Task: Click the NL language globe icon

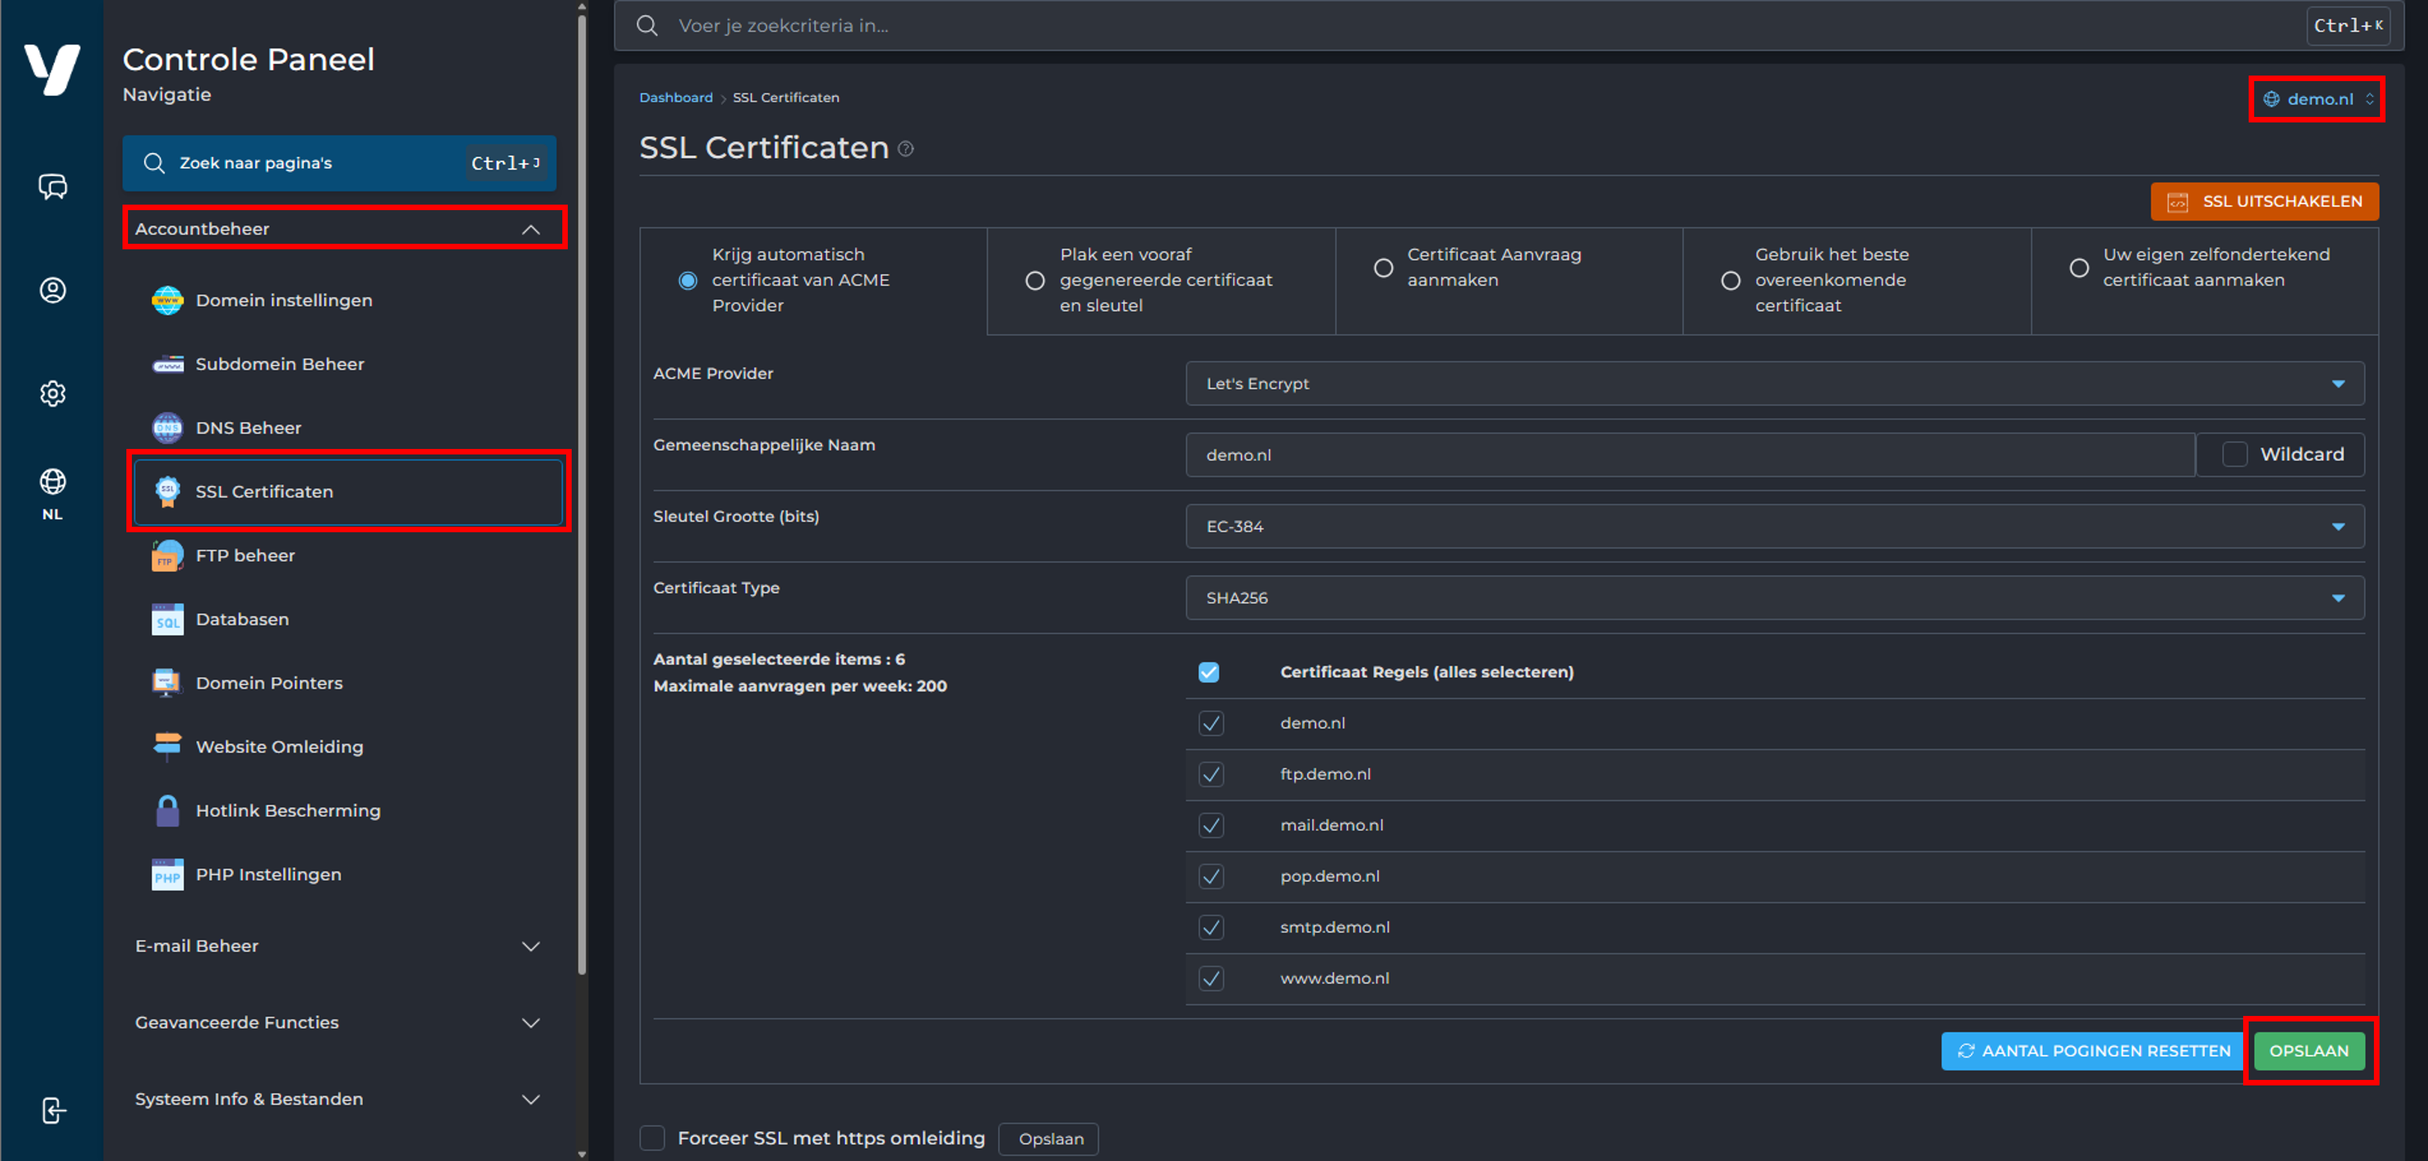Action: [x=53, y=483]
